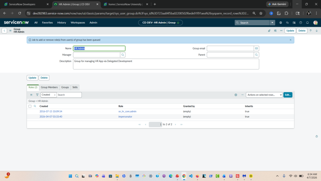Open the Parent field lookup icon
321x181 pixels.
256,55
